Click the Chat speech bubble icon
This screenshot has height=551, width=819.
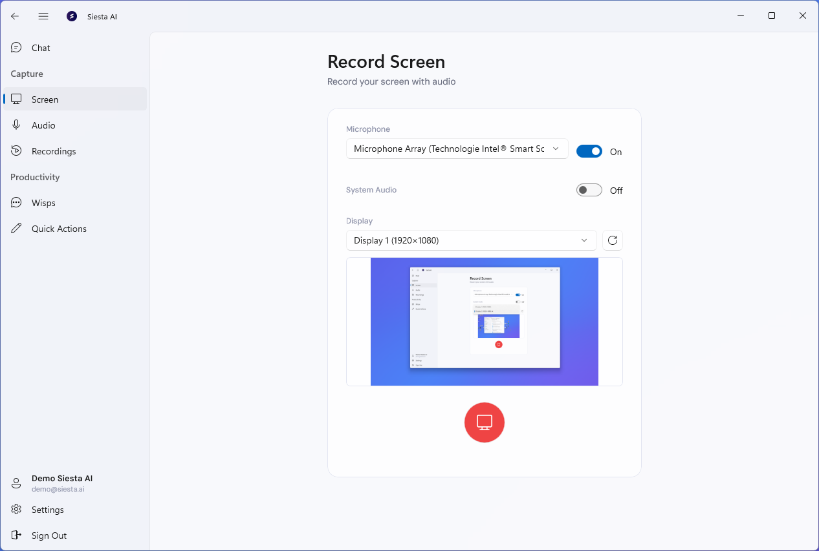tap(17, 48)
